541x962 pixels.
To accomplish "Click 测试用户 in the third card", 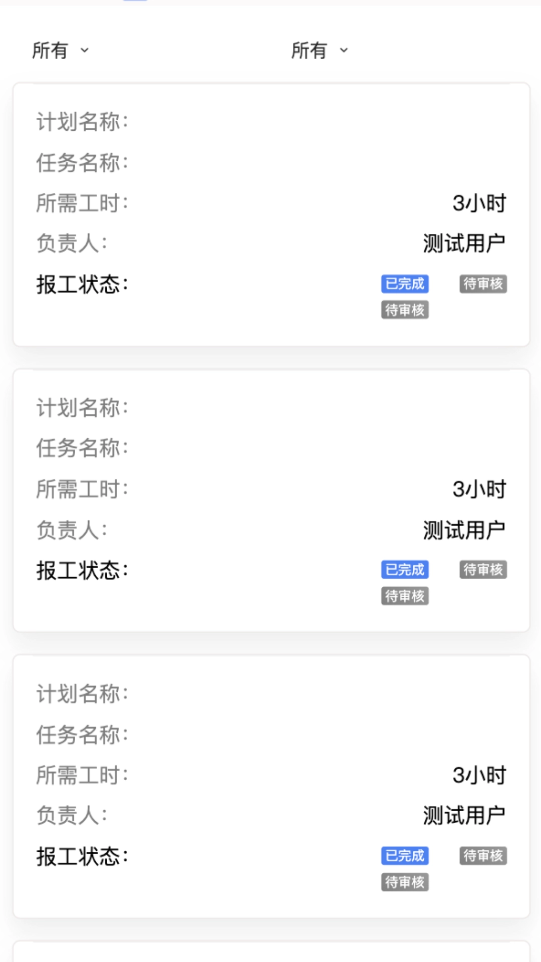I will (x=464, y=816).
